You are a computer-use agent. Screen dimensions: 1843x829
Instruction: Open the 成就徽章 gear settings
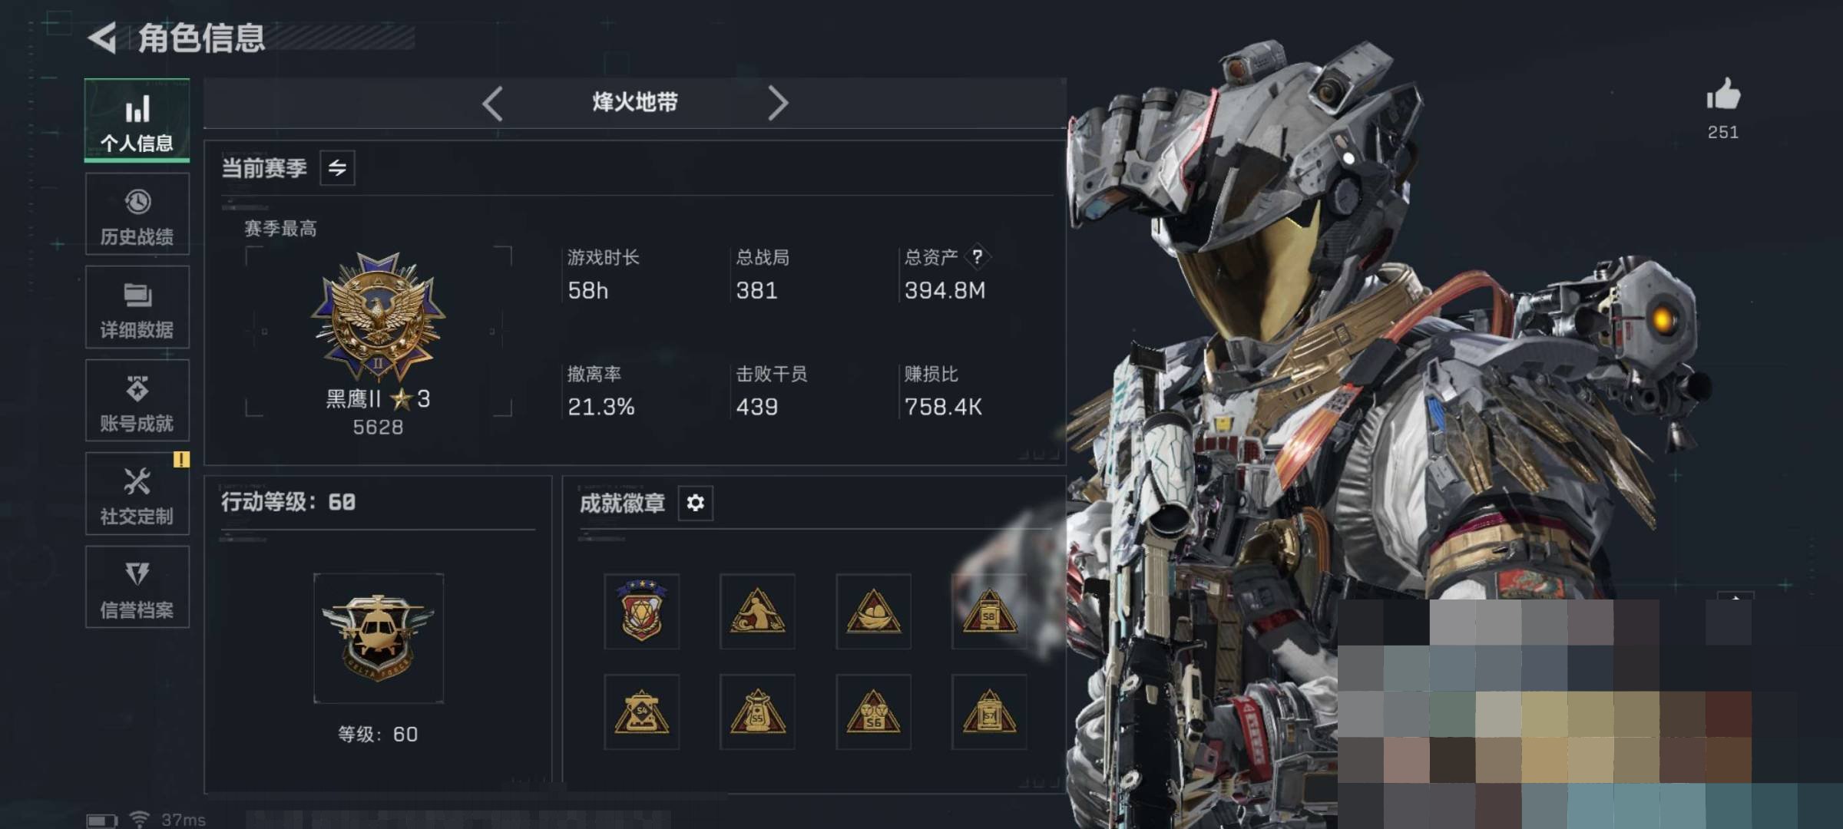click(695, 503)
